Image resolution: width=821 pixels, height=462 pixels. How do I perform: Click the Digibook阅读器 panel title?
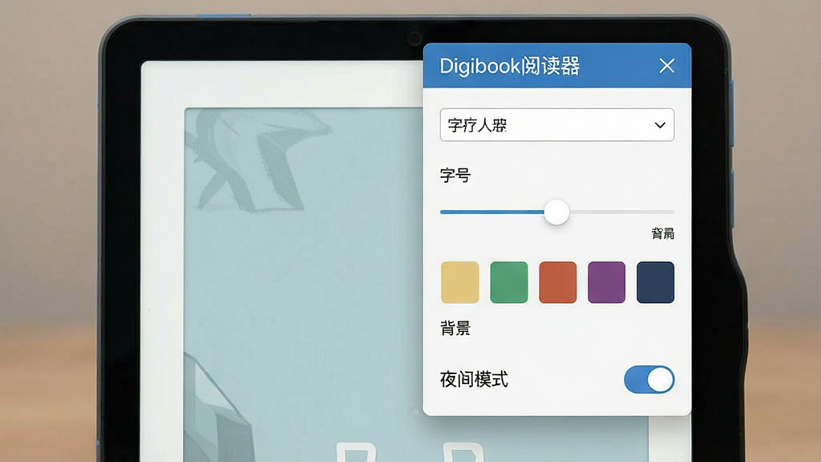(x=509, y=67)
